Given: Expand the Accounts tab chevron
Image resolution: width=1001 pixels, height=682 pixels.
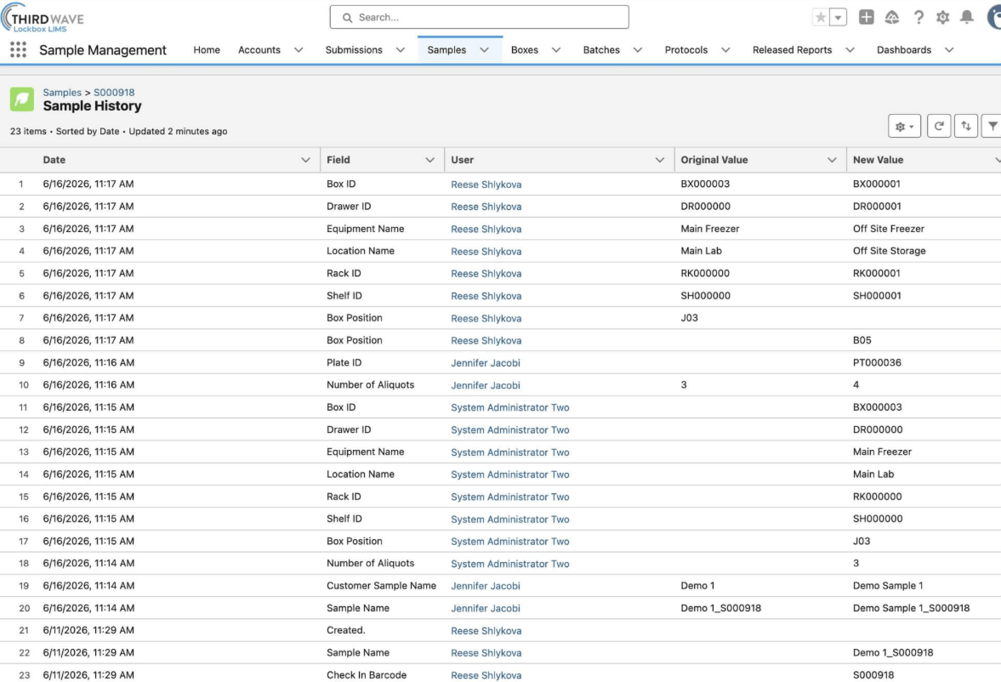Looking at the screenshot, I should pyautogui.click(x=299, y=50).
